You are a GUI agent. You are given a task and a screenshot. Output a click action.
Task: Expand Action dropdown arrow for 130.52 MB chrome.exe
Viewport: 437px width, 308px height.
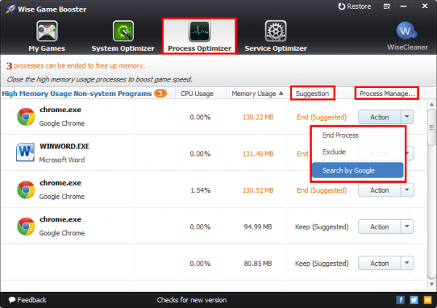407,190
